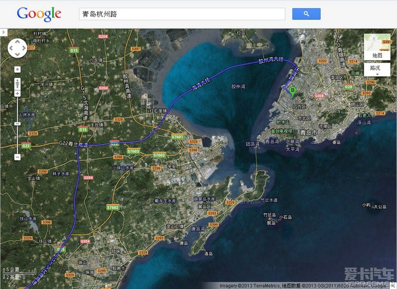Click the 胶州湾大桥 bridge label
This screenshot has width=397, height=289.
[x=271, y=60]
